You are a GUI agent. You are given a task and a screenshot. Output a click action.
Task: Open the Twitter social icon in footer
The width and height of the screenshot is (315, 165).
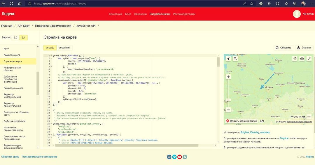[174, 157]
